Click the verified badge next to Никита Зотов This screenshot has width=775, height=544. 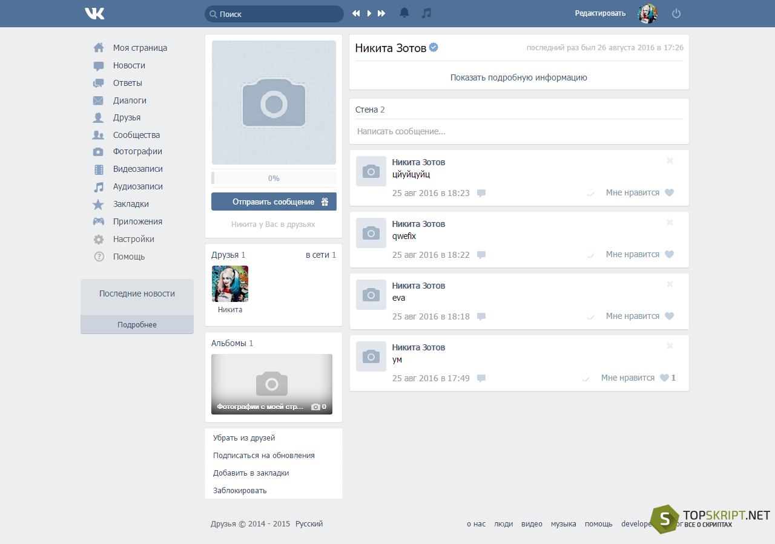[434, 47]
